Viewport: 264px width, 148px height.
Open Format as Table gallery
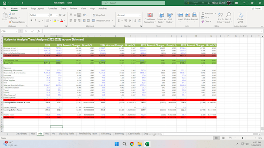[x=161, y=18]
